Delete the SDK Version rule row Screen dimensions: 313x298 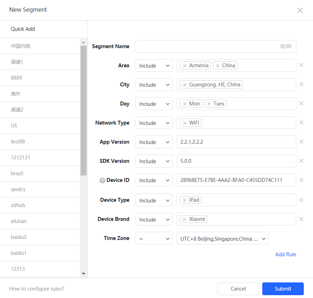(301, 161)
